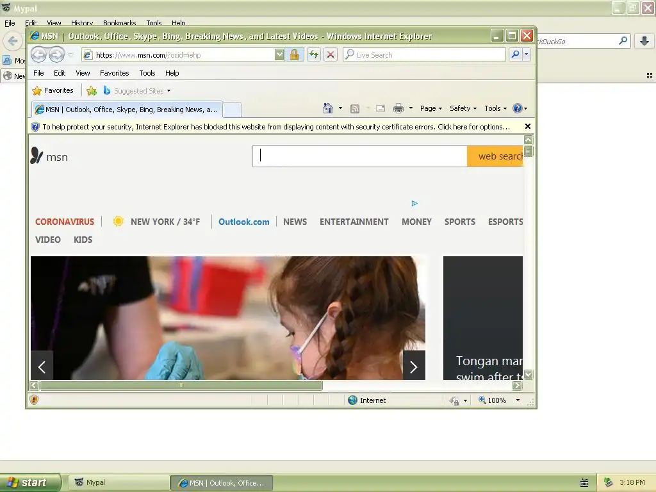Viewport: 656px width, 492px height.
Task: Click the AdChoices triangle icon
Action: [x=414, y=203]
